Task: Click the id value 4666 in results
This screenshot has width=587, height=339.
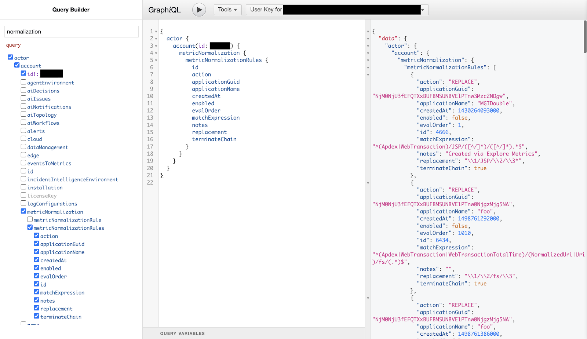Action: 442,132
